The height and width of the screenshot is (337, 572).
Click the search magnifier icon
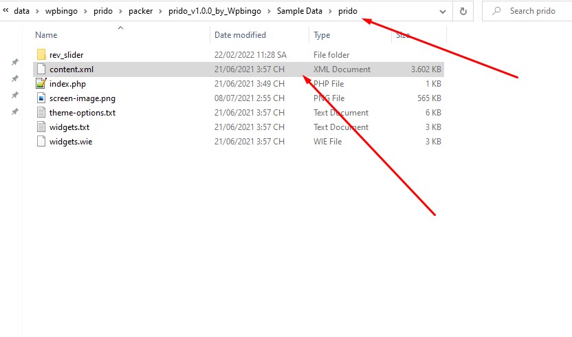(496, 11)
